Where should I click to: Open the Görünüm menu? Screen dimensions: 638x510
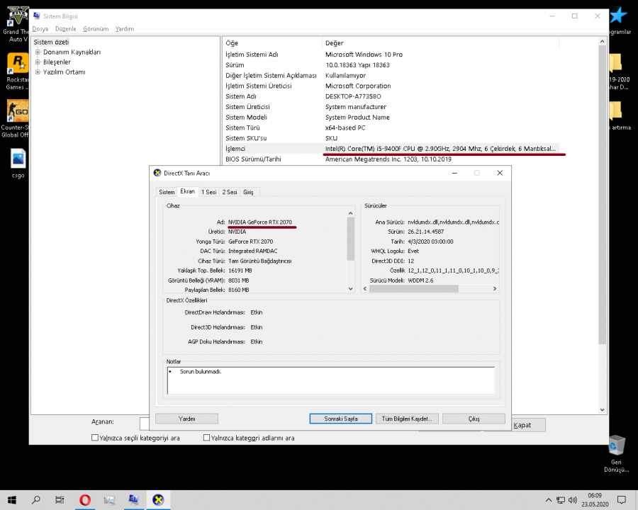[x=96, y=29]
